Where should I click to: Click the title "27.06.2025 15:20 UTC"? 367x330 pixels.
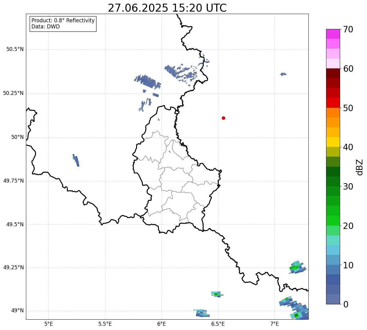(167, 8)
